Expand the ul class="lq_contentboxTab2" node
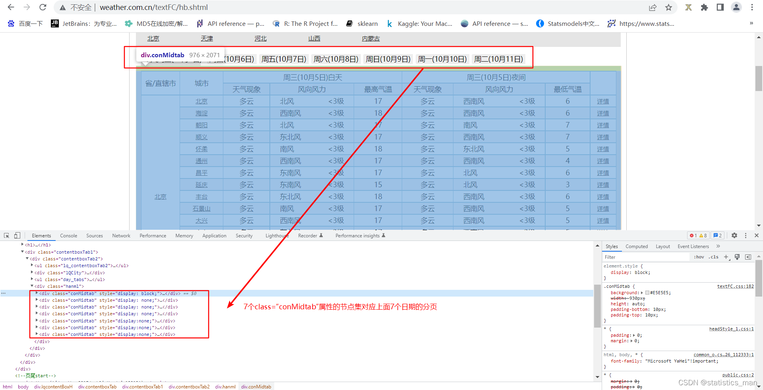The height and width of the screenshot is (390, 763). 32,265
